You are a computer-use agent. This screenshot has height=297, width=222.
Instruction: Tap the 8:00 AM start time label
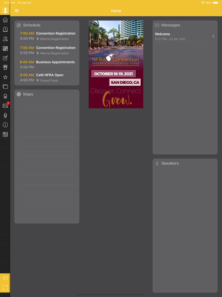coord(27,62)
